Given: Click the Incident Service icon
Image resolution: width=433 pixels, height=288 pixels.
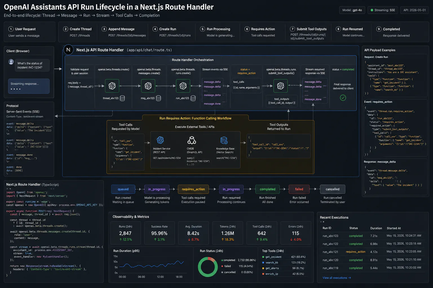Looking at the screenshot, I should pos(160,140).
